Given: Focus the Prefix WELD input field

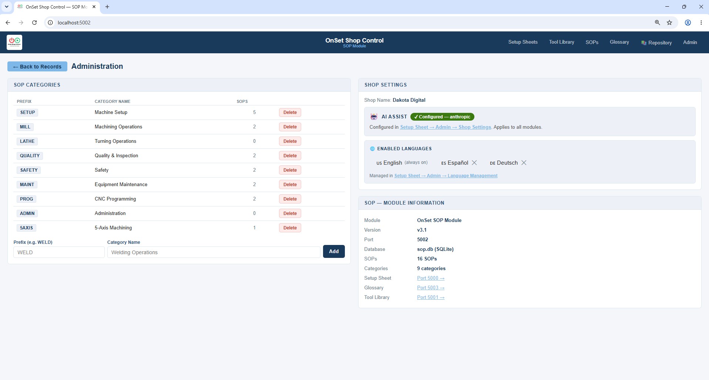Looking at the screenshot, I should (59, 252).
